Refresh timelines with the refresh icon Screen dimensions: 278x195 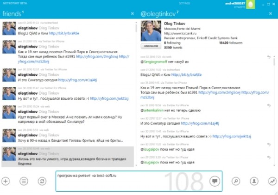click(x=42, y=181)
